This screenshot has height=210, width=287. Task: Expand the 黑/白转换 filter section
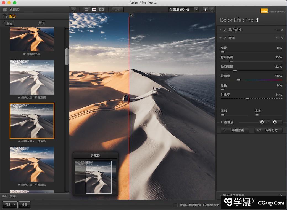(220, 30)
